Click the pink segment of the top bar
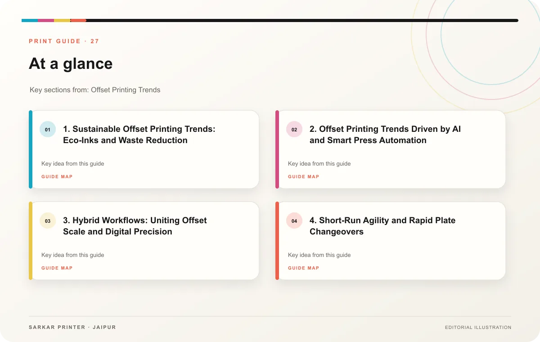The image size is (540, 342). (x=46, y=20)
